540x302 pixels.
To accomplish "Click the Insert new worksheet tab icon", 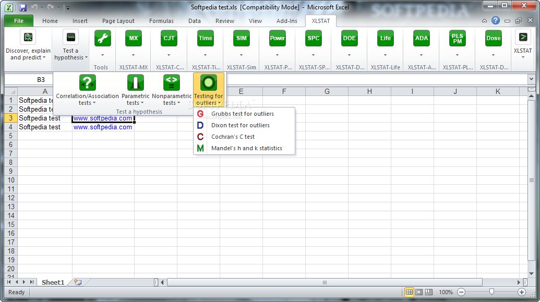I will [x=78, y=282].
